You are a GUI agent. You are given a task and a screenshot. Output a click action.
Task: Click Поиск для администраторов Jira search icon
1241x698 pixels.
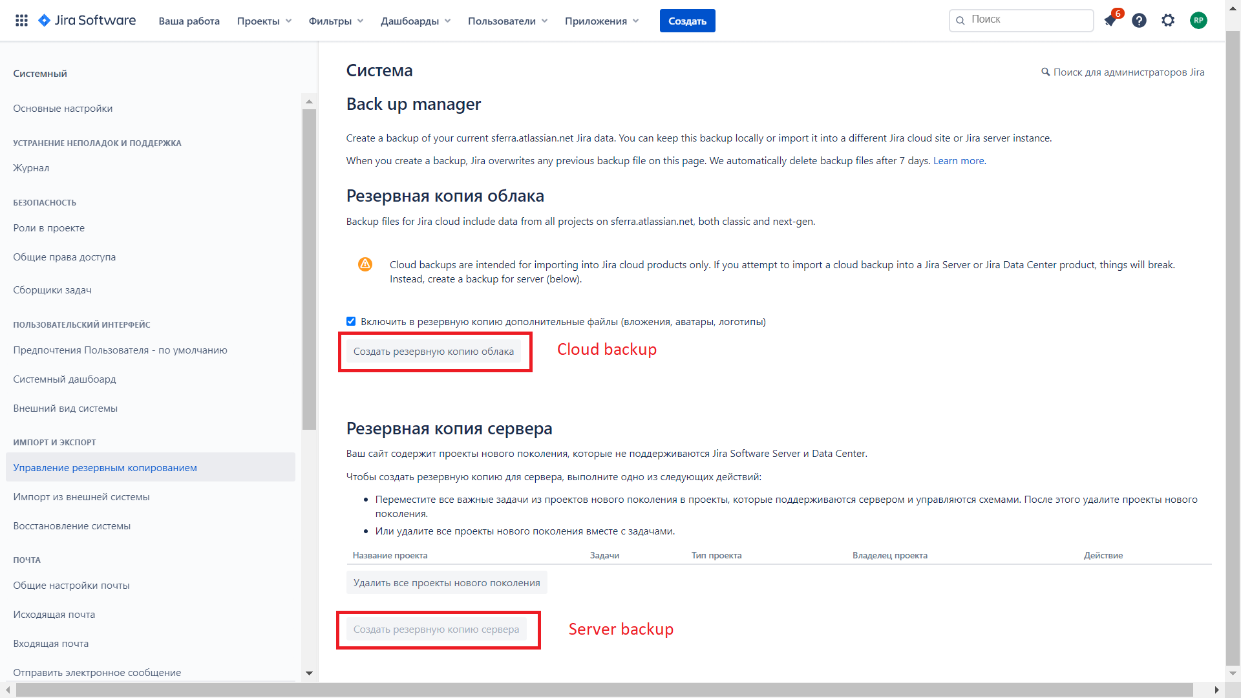1046,72
